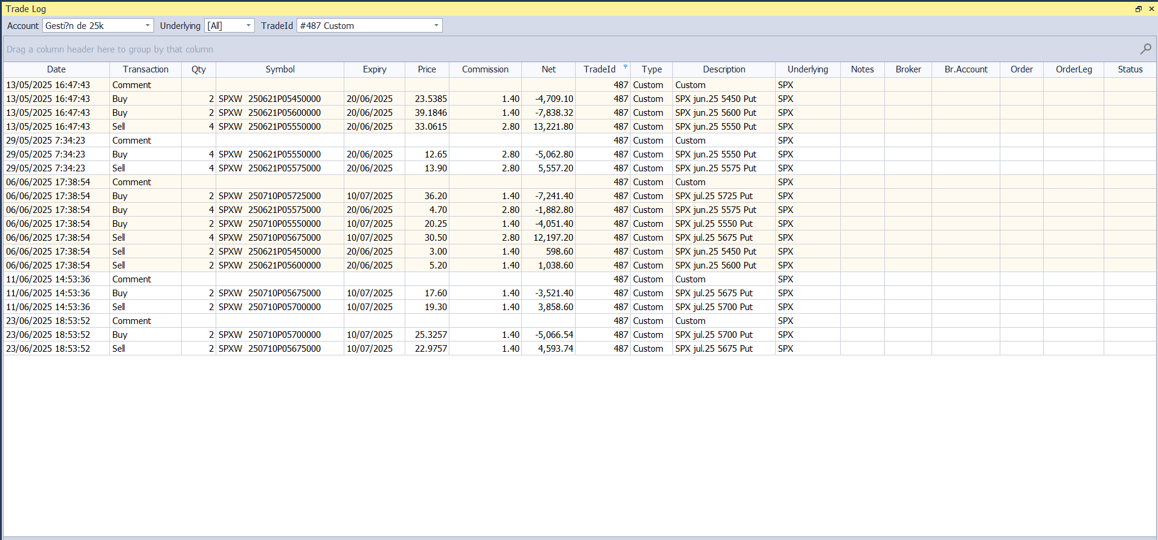
Task: Open the TradeId combo box selector
Action: (x=436, y=25)
